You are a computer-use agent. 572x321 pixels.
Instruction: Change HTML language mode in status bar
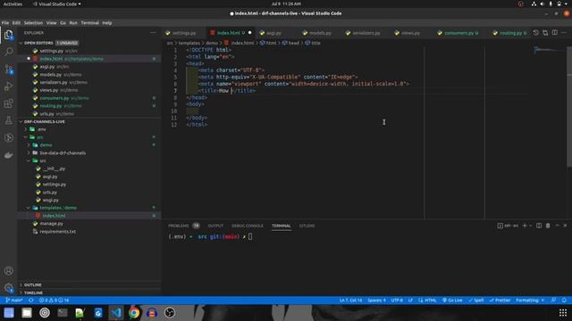[427, 300]
